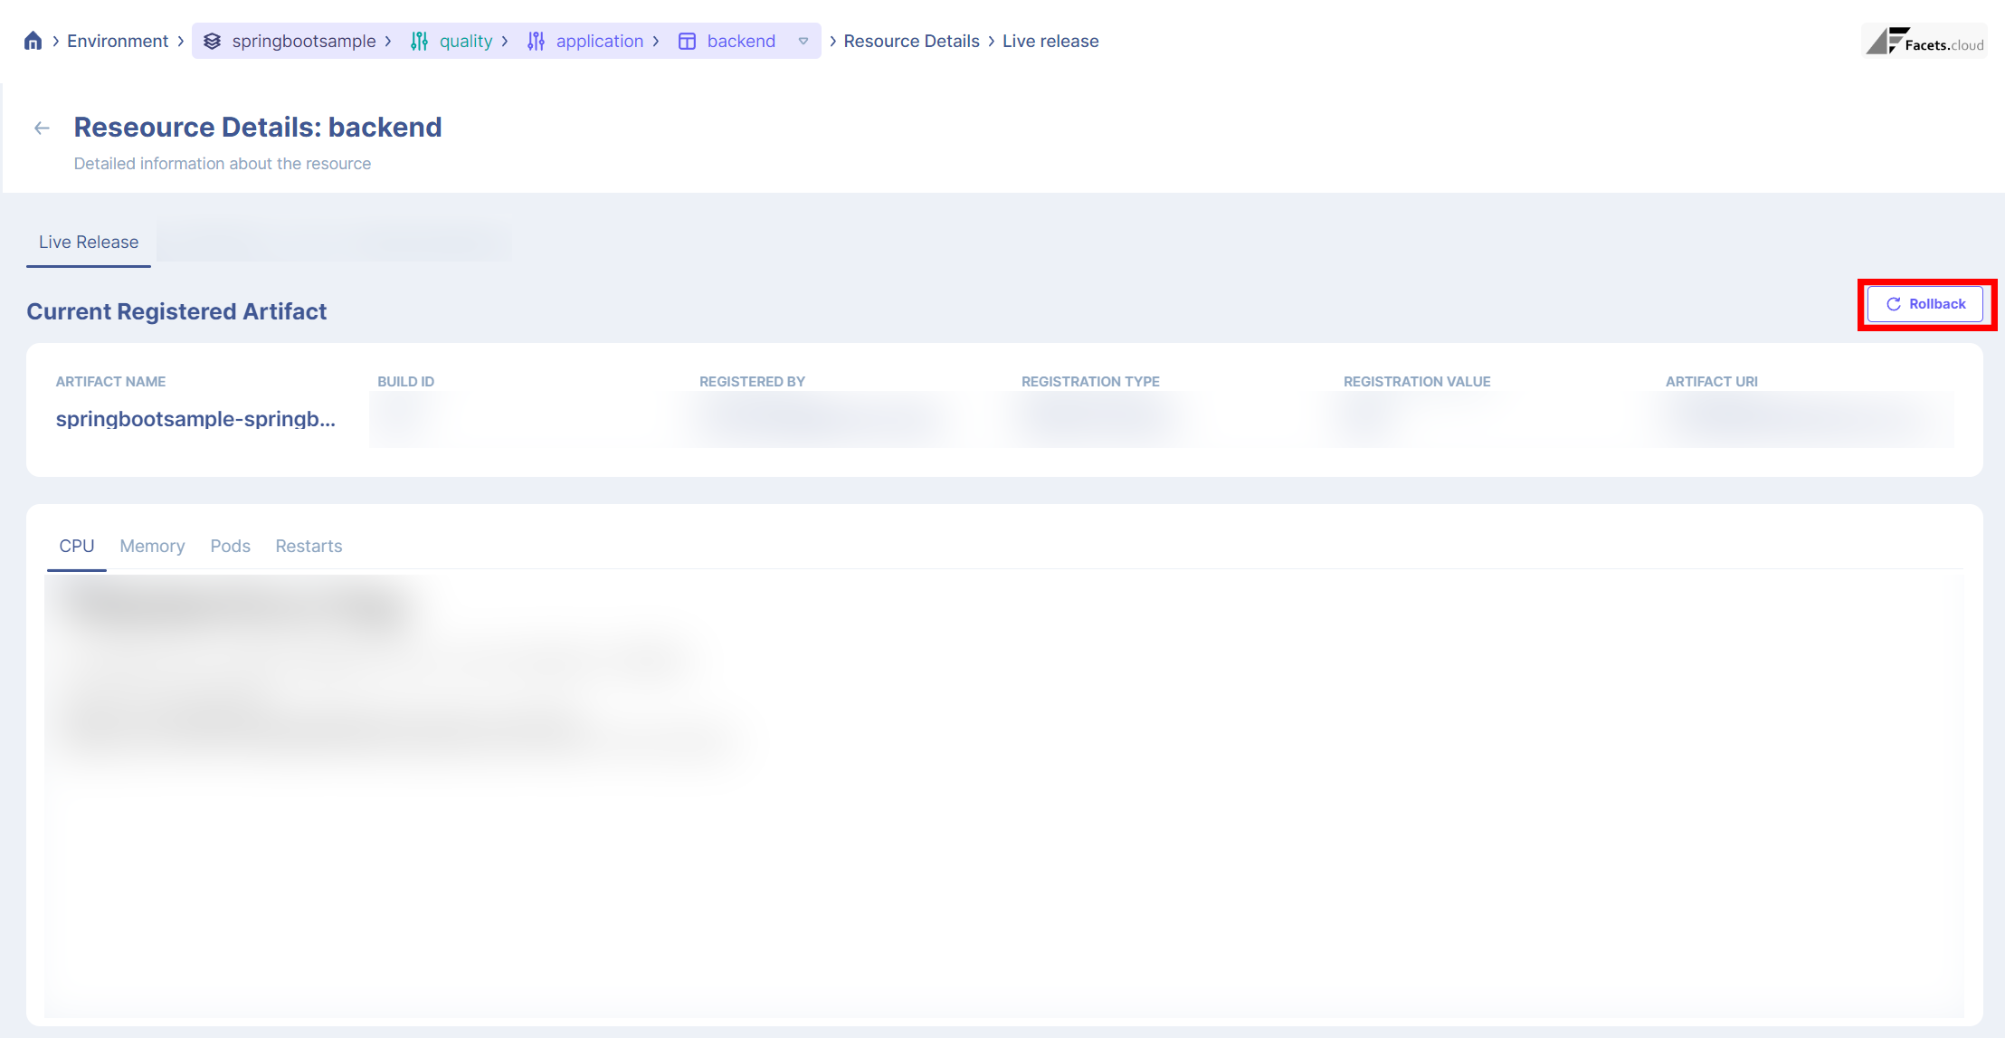
Task: Click the back arrow beside Resource Details
Action: coord(42,129)
